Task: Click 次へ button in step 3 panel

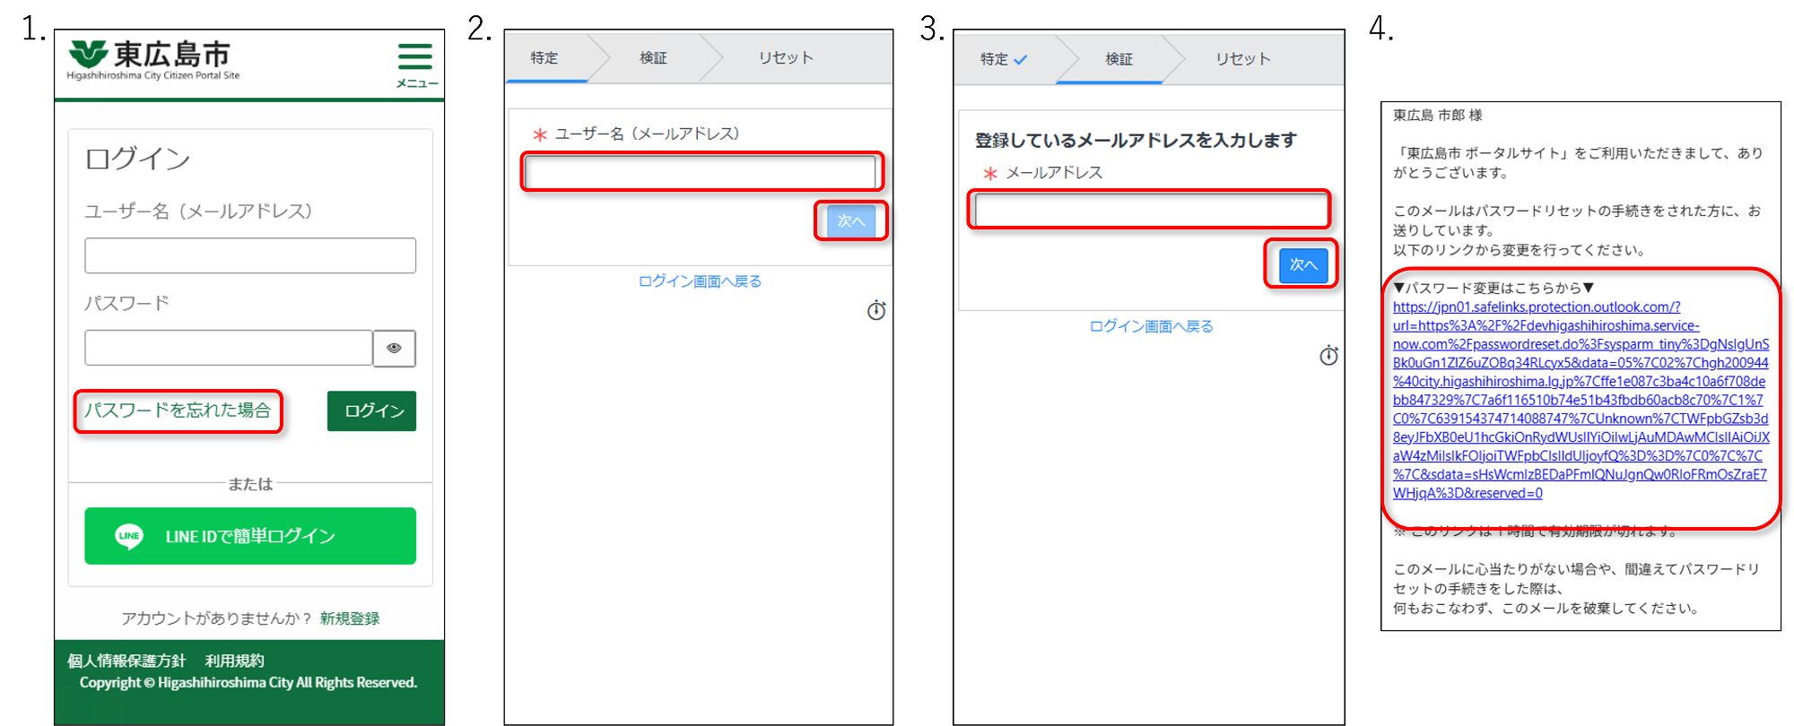Action: point(1303,264)
